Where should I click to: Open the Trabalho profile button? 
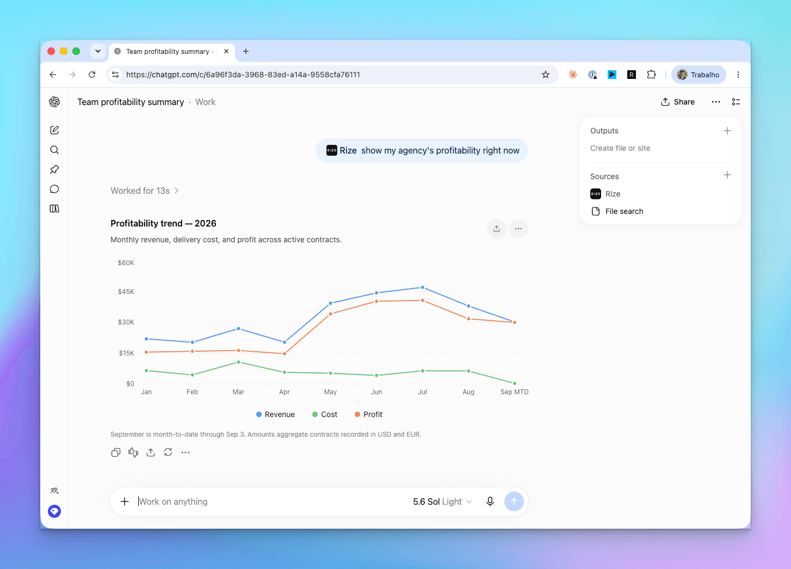point(699,75)
